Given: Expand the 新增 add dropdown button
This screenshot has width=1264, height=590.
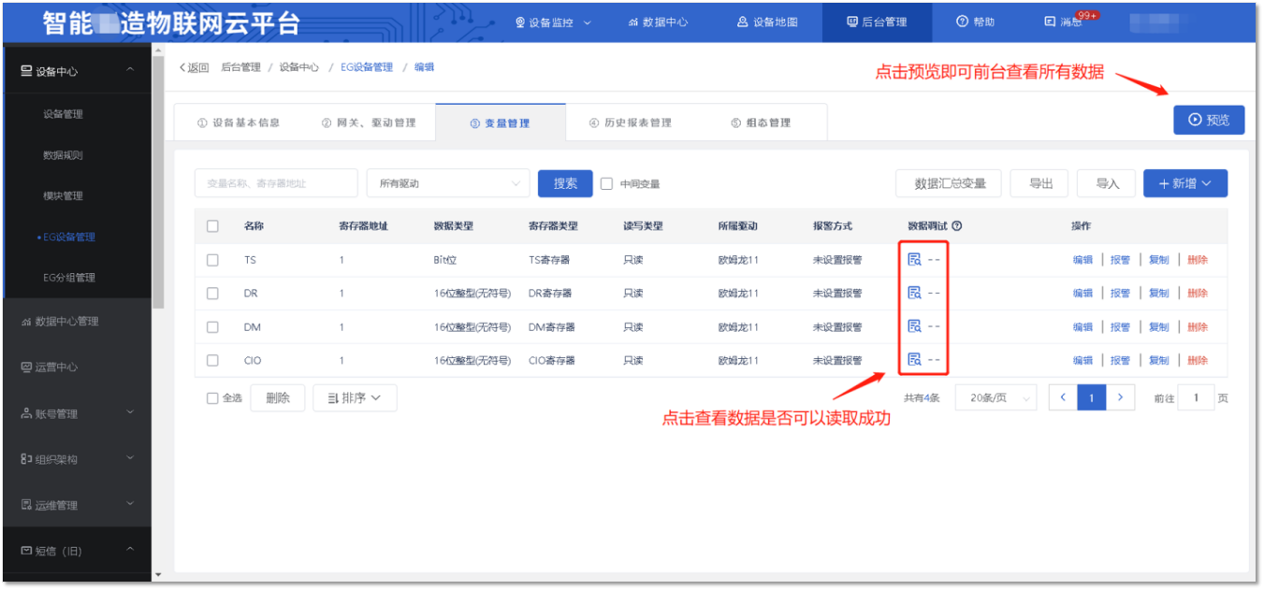Looking at the screenshot, I should [1185, 183].
